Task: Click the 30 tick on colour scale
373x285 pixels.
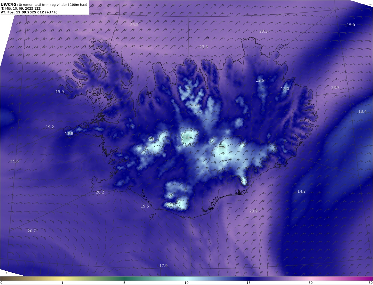Action: point(311,283)
